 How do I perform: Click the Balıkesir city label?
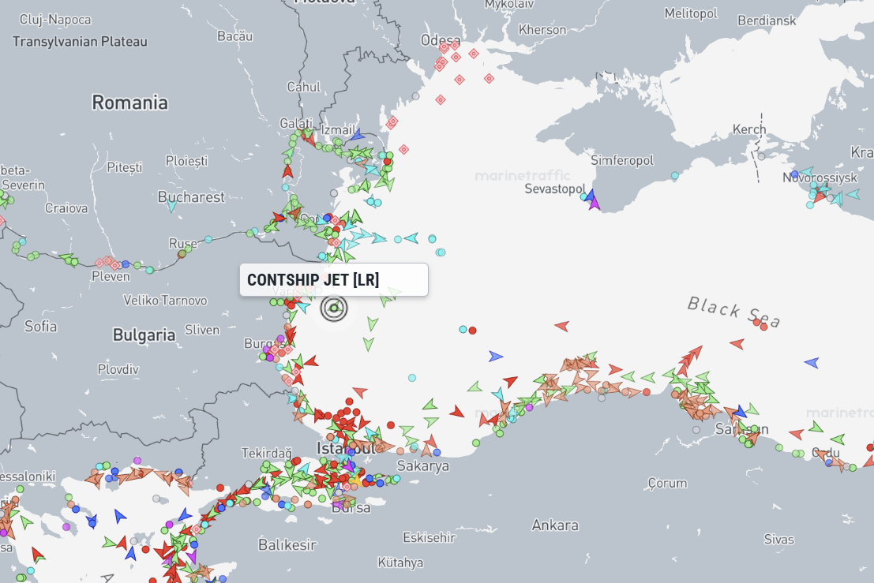coord(287,544)
